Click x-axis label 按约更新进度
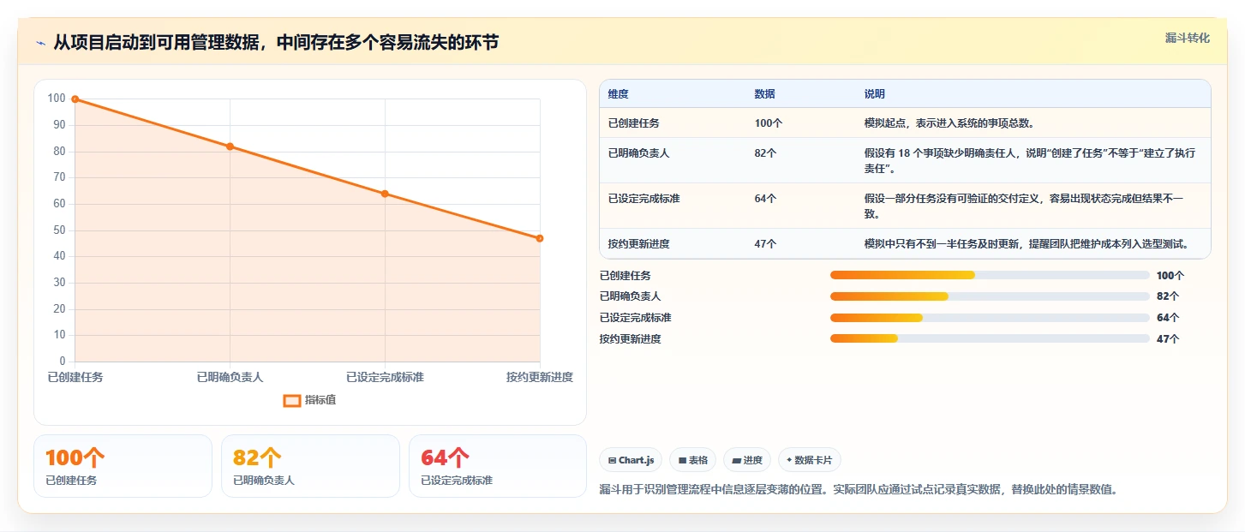Viewport: 1245px width, 532px height. 540,377
